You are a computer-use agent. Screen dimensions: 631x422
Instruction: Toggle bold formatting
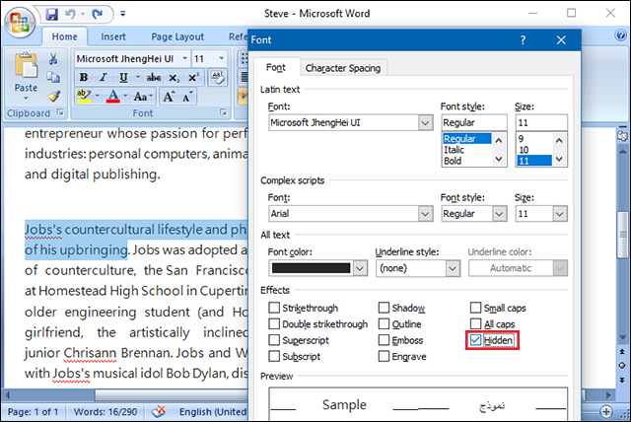pos(83,77)
